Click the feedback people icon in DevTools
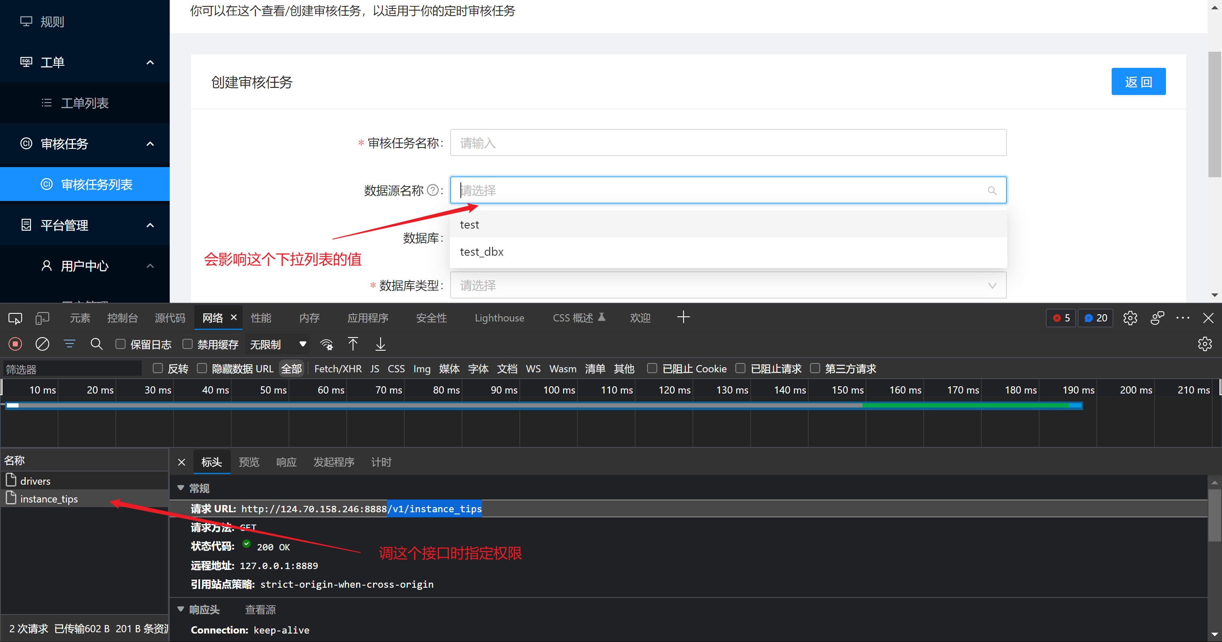Screen dimensions: 1222x642 [1157, 318]
